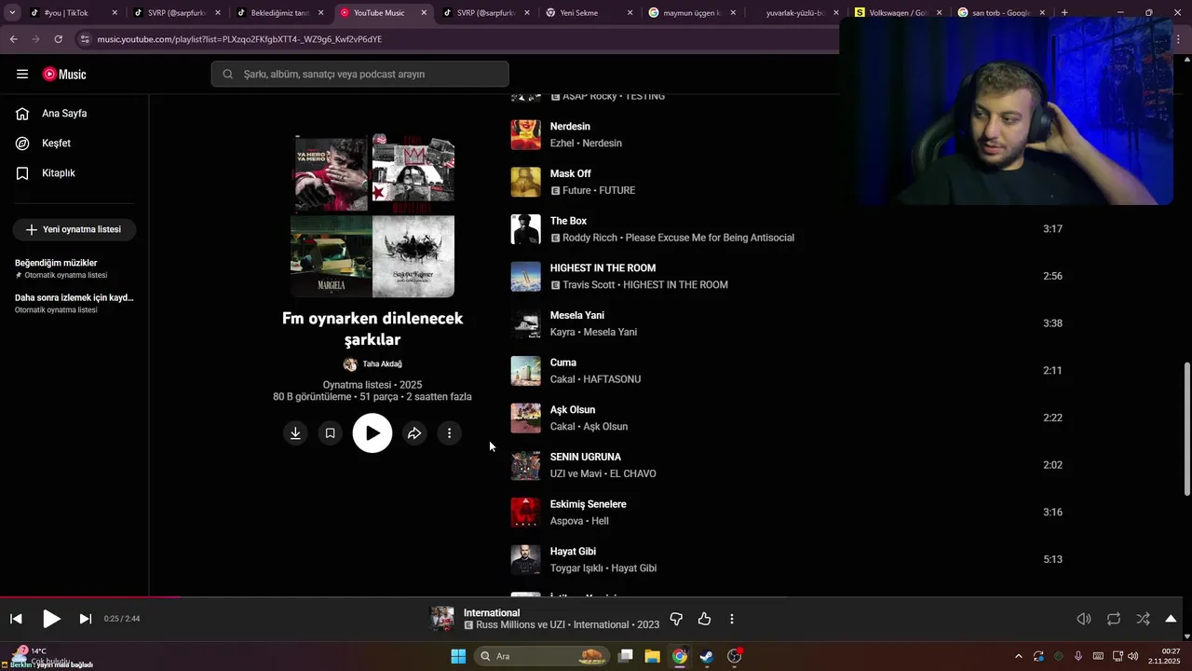Image resolution: width=1192 pixels, height=671 pixels.
Task: Download the playlist
Action: click(295, 433)
